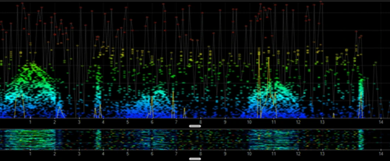Grab the scroll handle below the heatmap strip
This screenshot has width=390, height=161.
click(x=195, y=159)
